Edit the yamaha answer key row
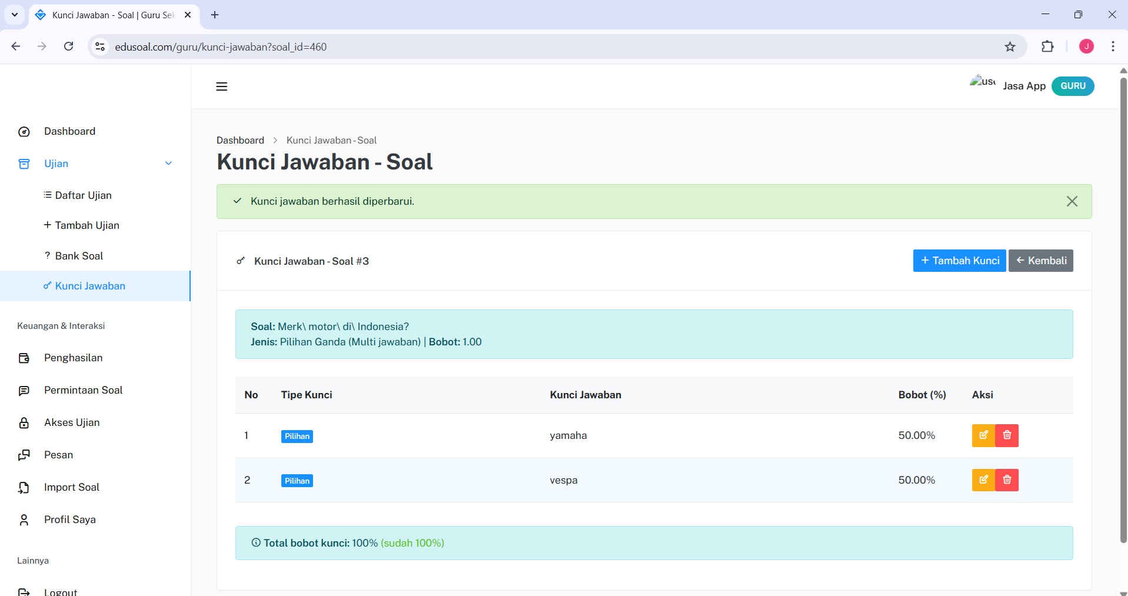 point(983,435)
